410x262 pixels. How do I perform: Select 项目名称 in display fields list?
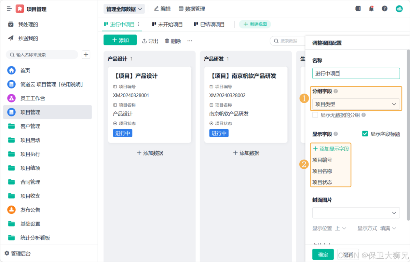(x=322, y=171)
